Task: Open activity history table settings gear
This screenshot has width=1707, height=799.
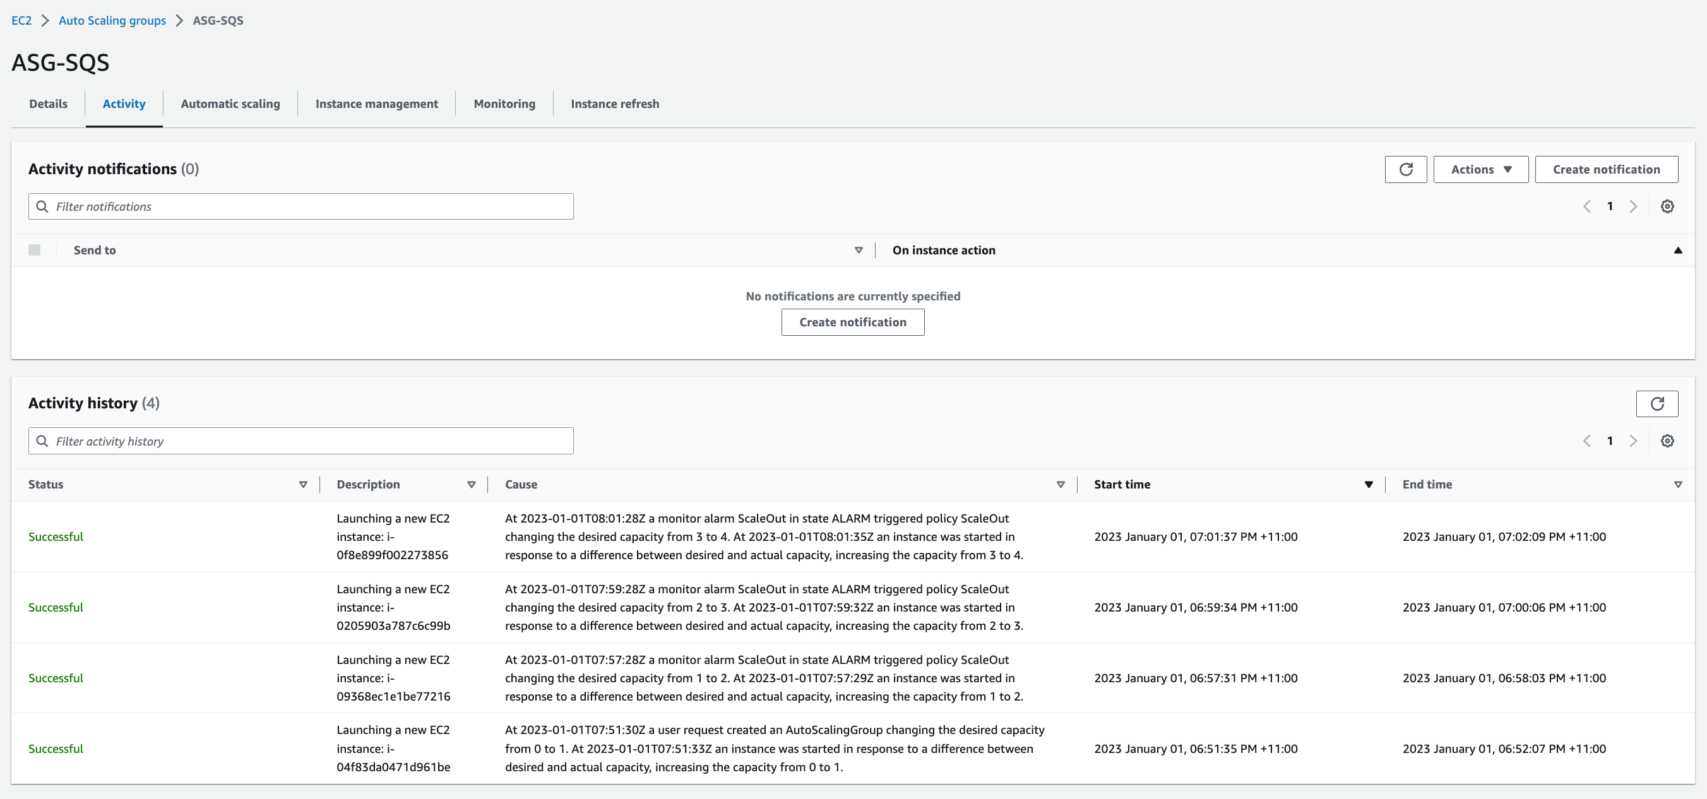Action: [x=1667, y=441]
